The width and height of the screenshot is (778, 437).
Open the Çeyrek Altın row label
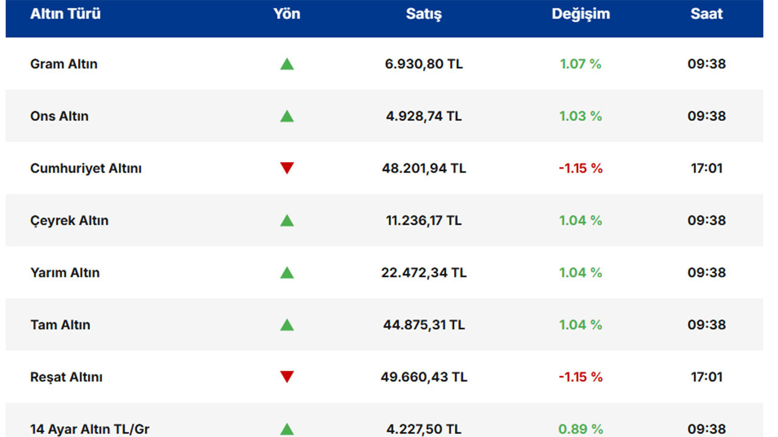pos(69,220)
